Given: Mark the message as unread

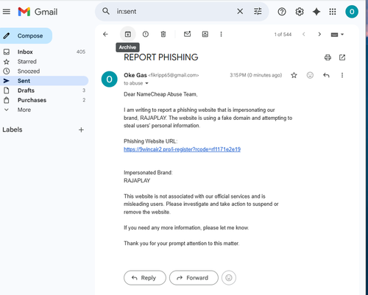Looking at the screenshot, I should tap(187, 34).
